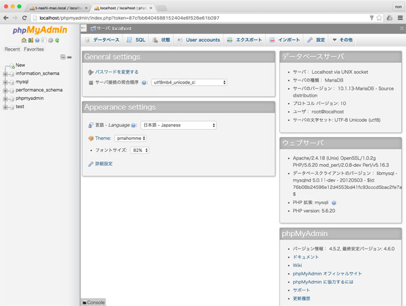Open the インポート import tab
The height and width of the screenshot is (306, 406).
285,40
